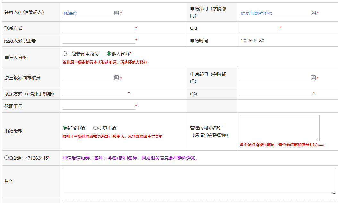Click the 林海玲 name link
Viewport: 338px width, 203px height.
[70, 13]
